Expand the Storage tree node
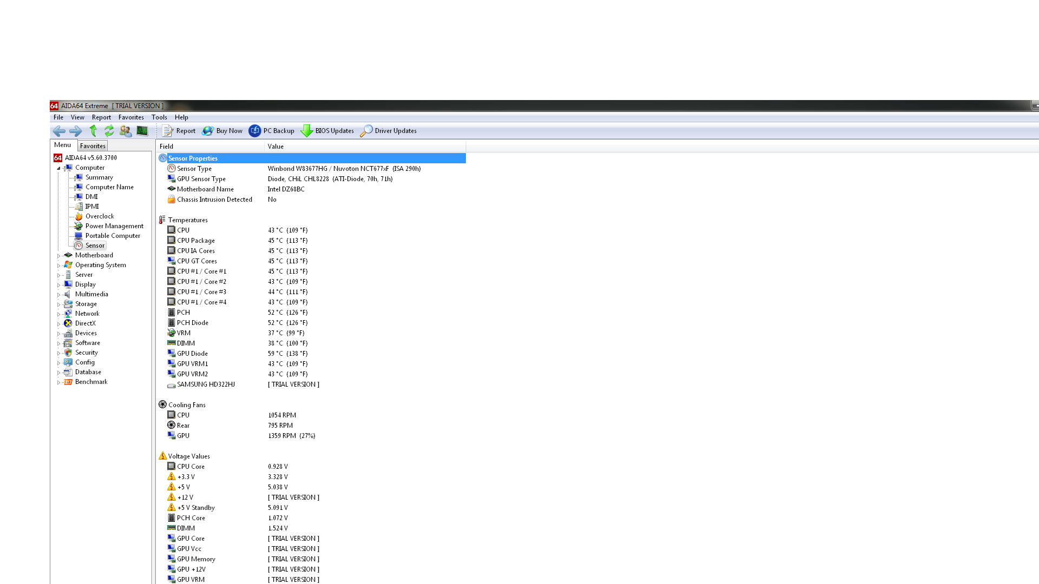 pos(59,304)
